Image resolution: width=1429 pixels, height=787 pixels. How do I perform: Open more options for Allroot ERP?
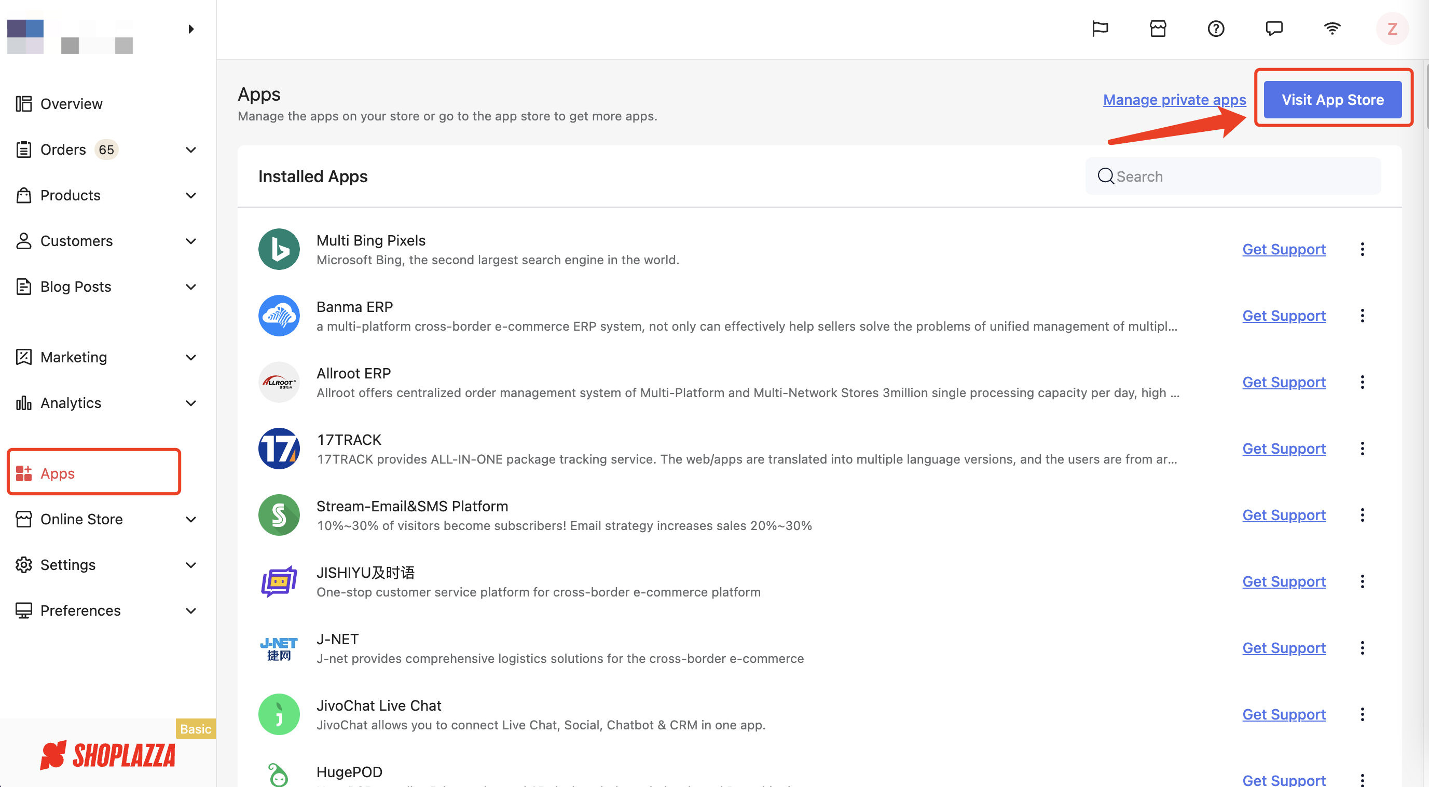tap(1363, 382)
